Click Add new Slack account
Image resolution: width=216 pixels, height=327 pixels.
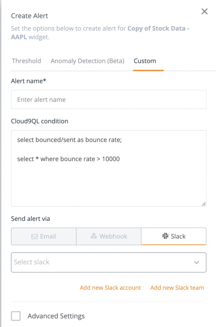point(110,287)
